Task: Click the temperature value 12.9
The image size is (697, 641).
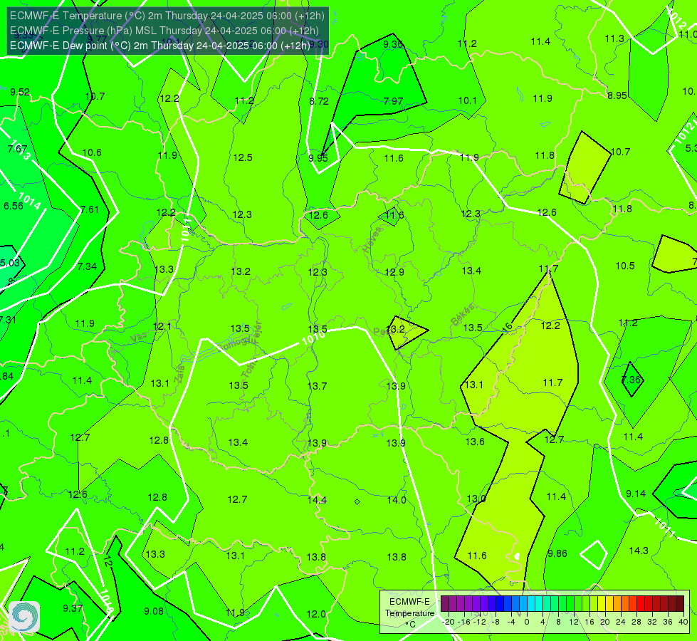Action: coord(394,272)
